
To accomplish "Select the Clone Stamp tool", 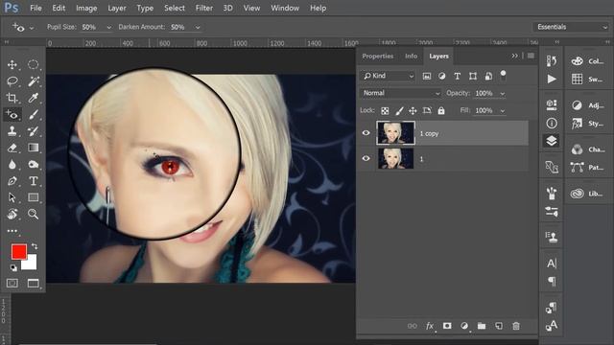I will coord(12,131).
